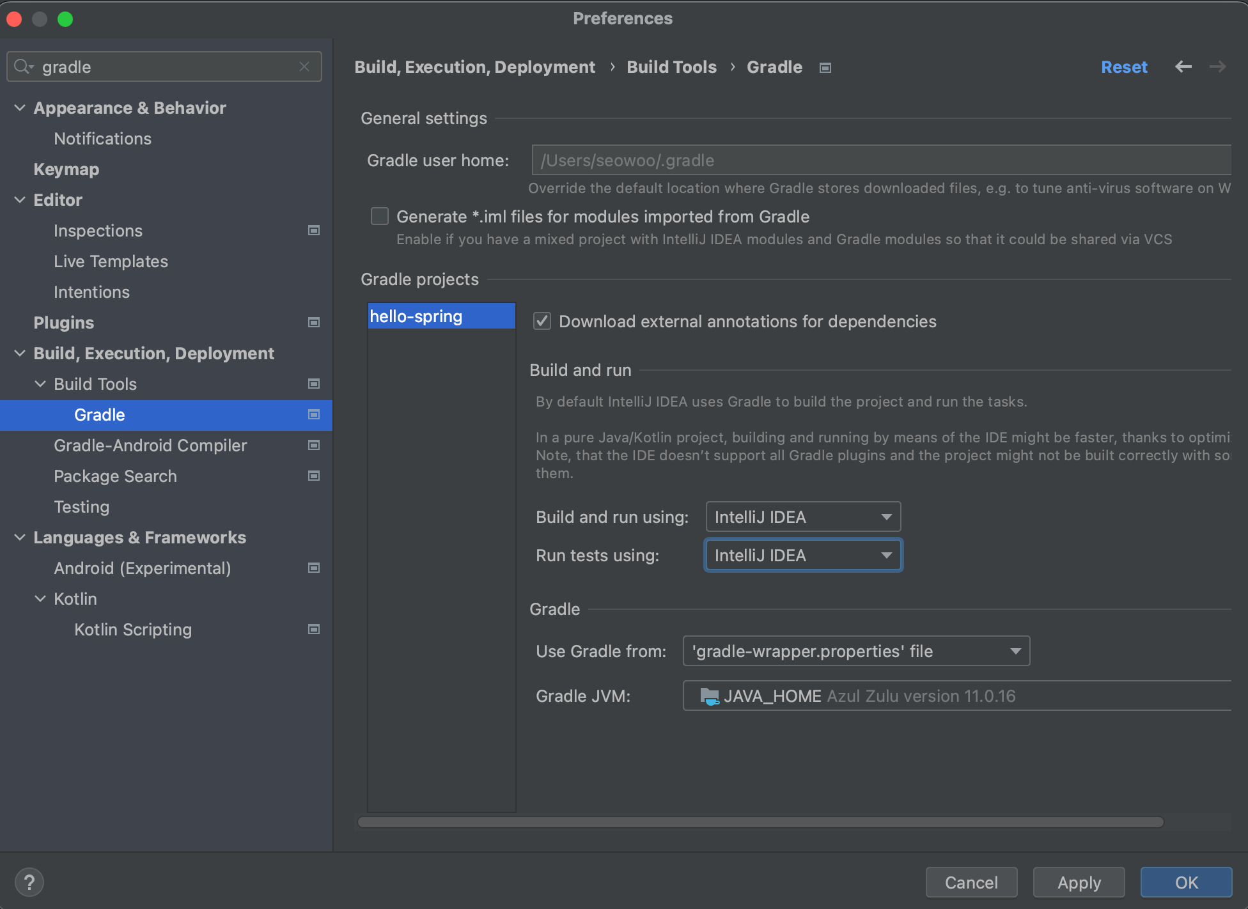Open the Use Gradle from dropdown
1248x909 pixels.
pyautogui.click(x=856, y=651)
